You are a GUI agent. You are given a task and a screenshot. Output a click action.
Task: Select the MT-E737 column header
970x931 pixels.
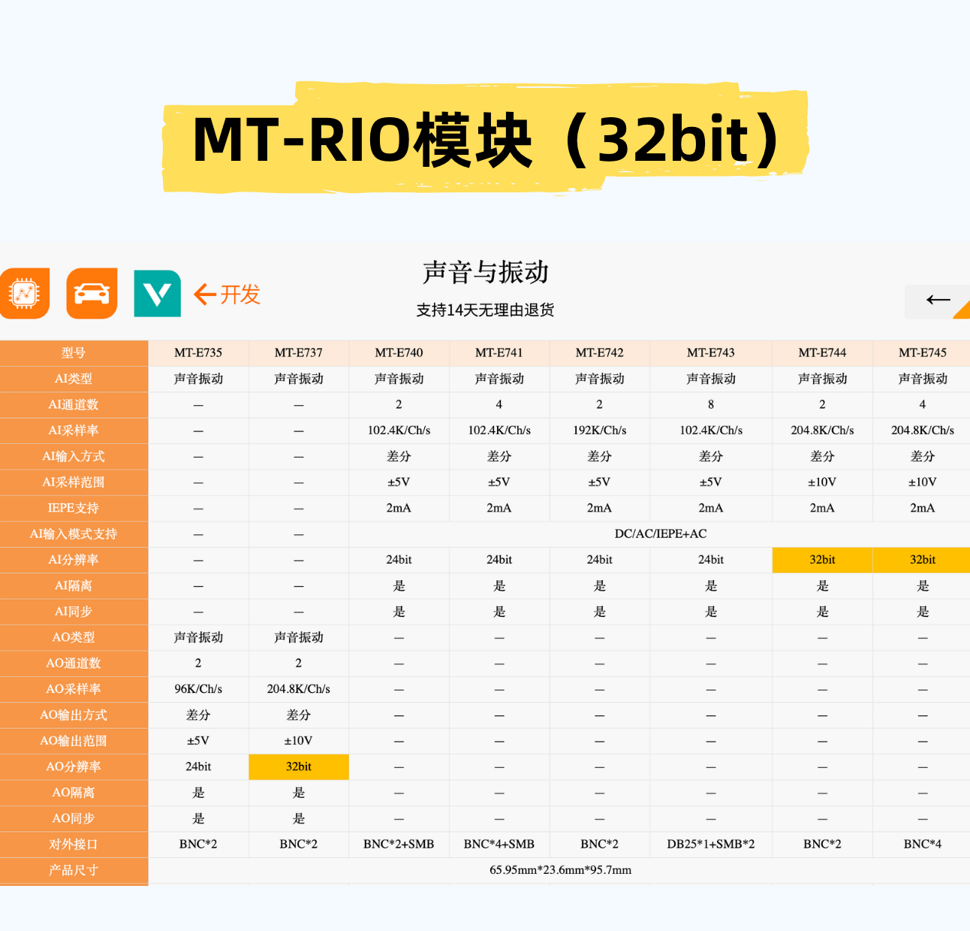click(299, 352)
